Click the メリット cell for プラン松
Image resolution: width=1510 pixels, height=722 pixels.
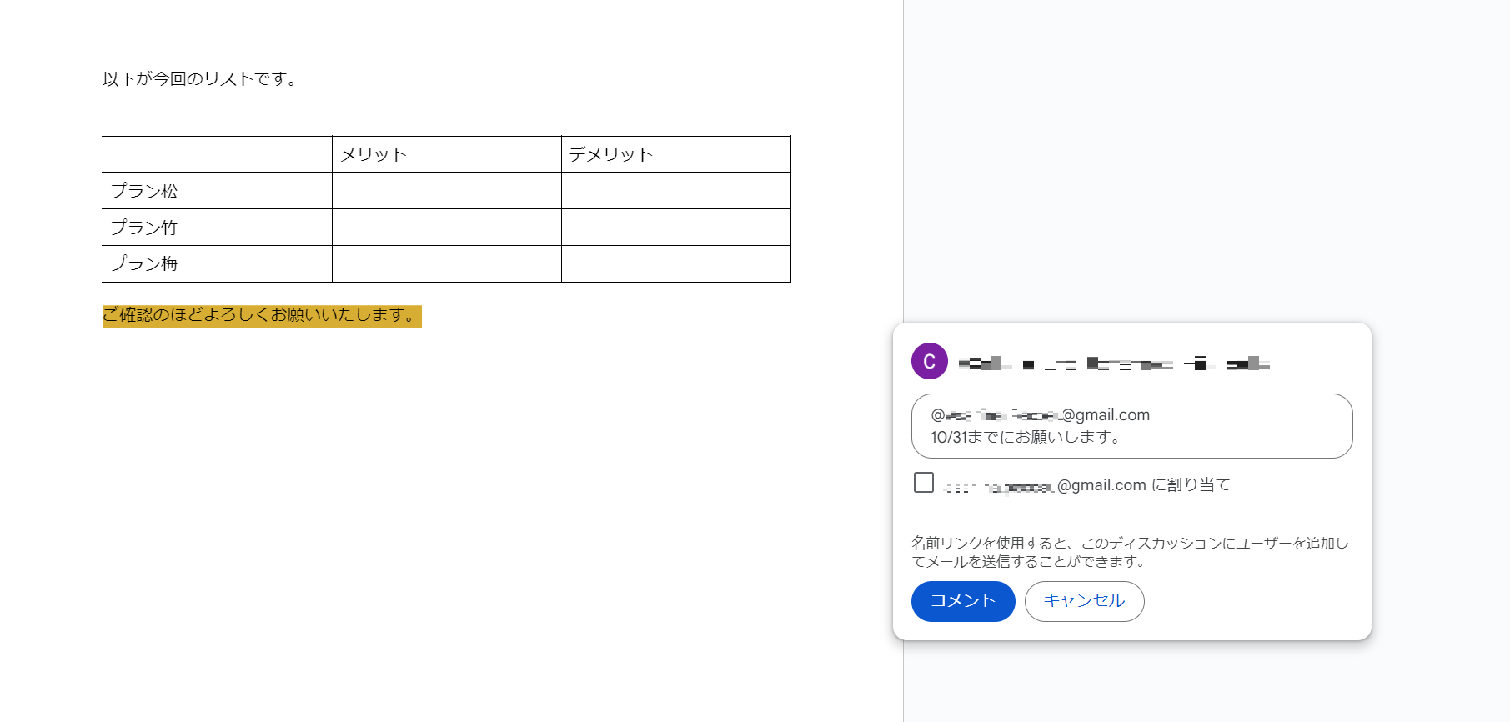coord(446,191)
